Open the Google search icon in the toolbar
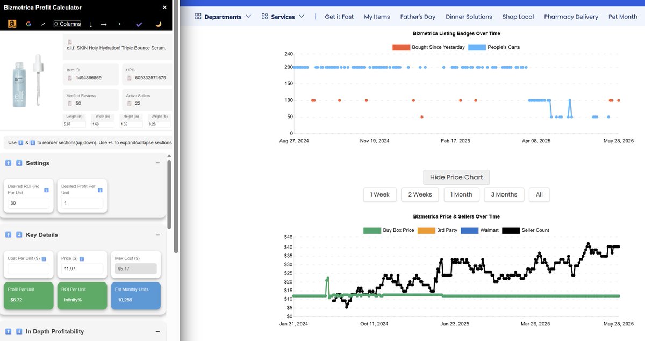Image resolution: width=645 pixels, height=341 pixels. click(x=28, y=24)
